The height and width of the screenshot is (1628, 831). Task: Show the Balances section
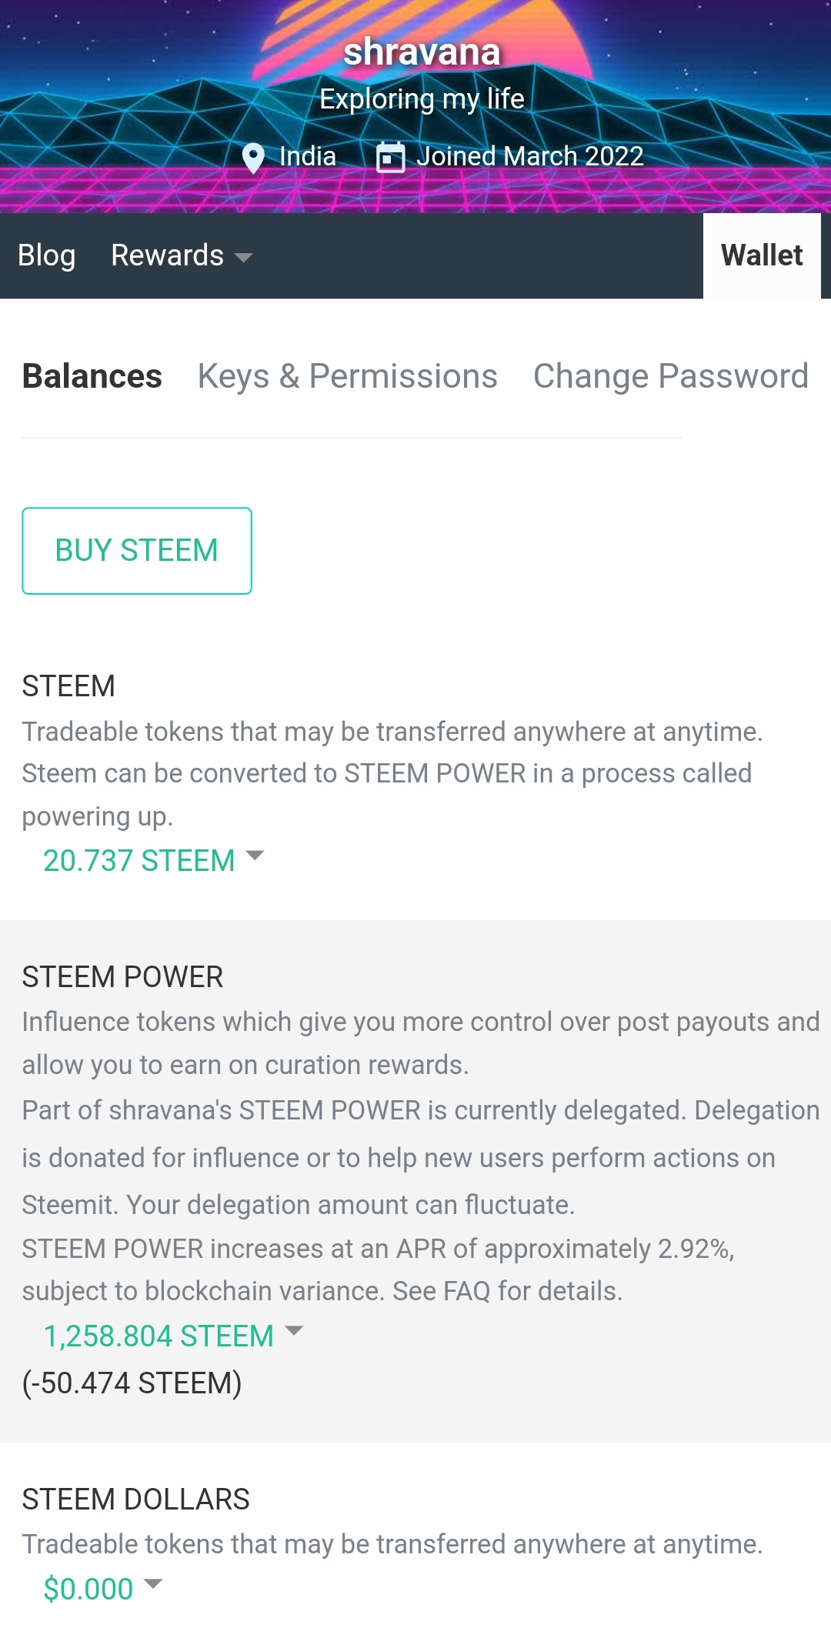tap(92, 376)
